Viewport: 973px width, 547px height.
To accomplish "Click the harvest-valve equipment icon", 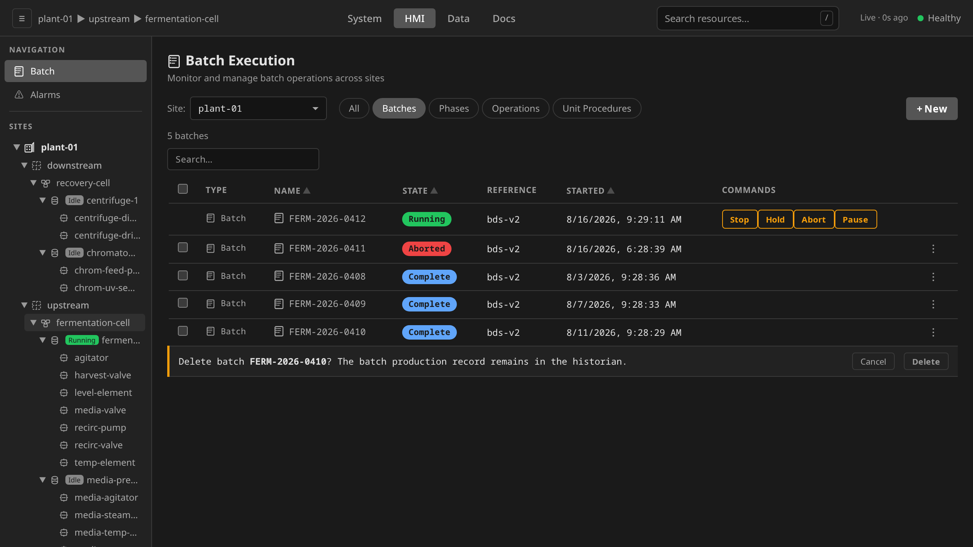I will click(x=64, y=375).
